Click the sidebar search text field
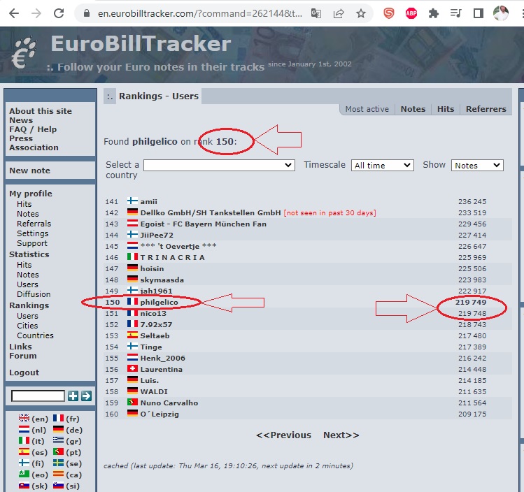Screen dimensions: 524x492 point(38,396)
